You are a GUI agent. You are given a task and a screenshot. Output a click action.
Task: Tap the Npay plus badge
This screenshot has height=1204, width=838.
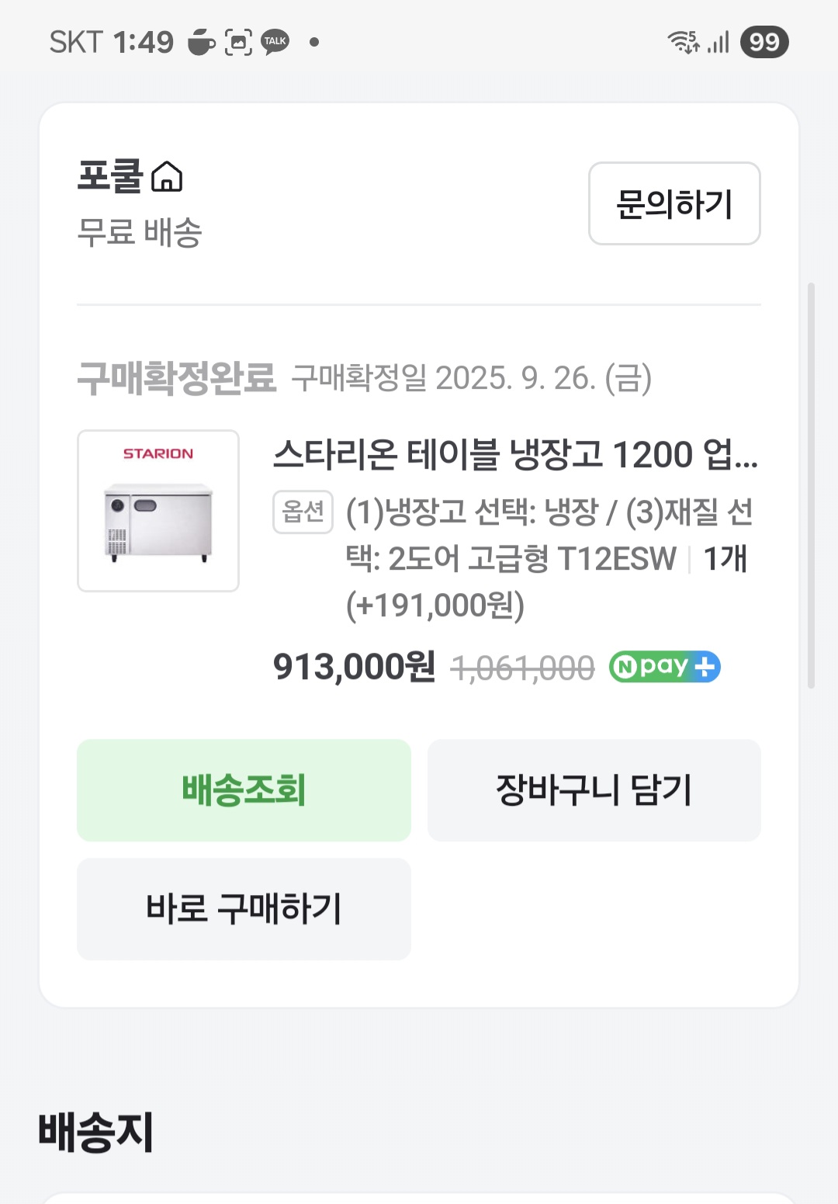[x=664, y=667]
